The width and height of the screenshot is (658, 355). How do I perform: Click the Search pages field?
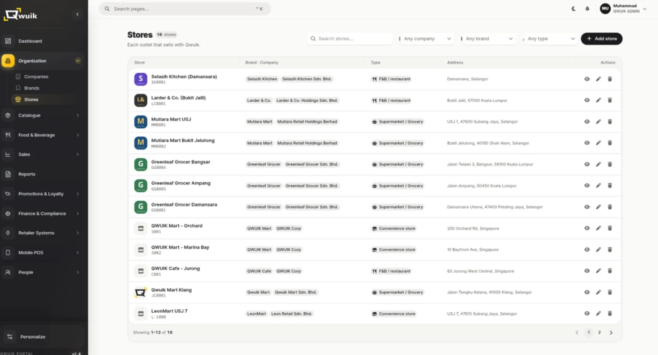185,9
